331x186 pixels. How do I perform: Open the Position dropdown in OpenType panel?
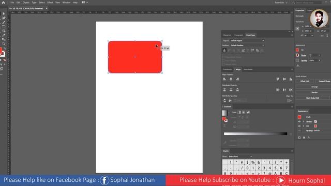click(247, 45)
